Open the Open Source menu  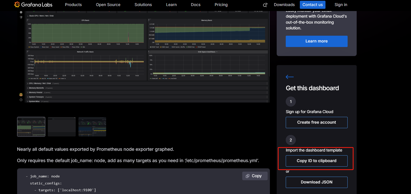click(x=108, y=5)
